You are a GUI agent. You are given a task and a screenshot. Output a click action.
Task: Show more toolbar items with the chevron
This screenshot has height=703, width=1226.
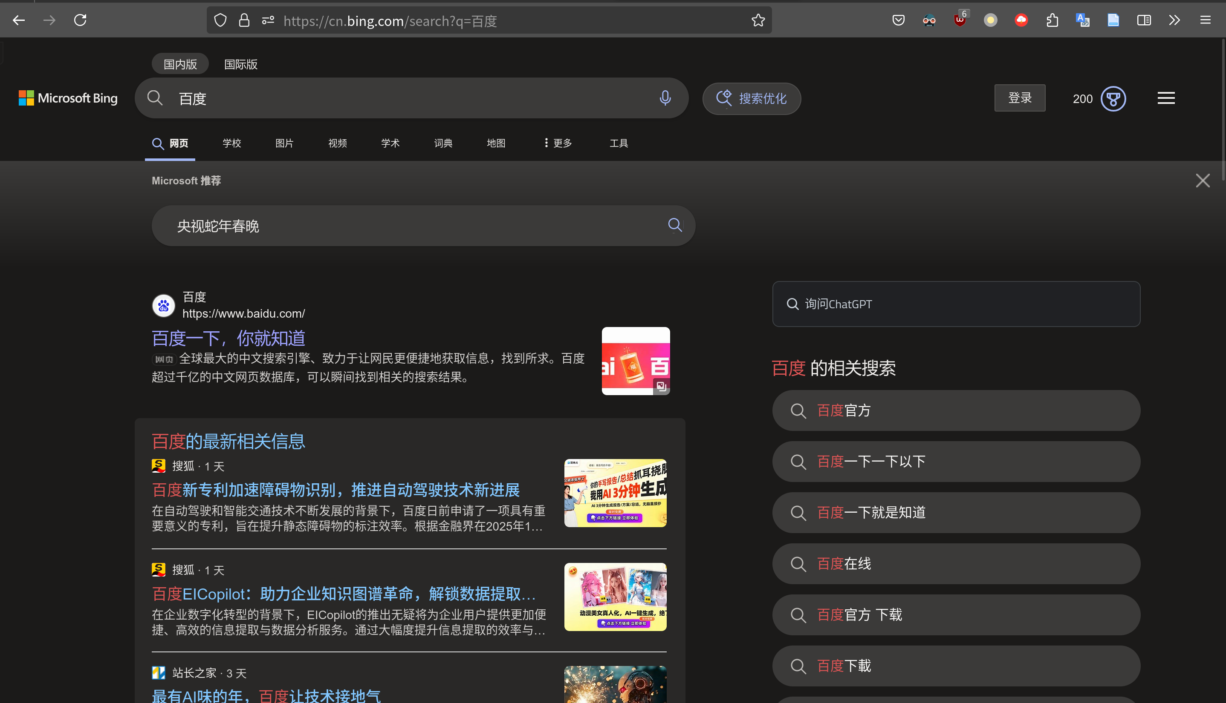1175,20
